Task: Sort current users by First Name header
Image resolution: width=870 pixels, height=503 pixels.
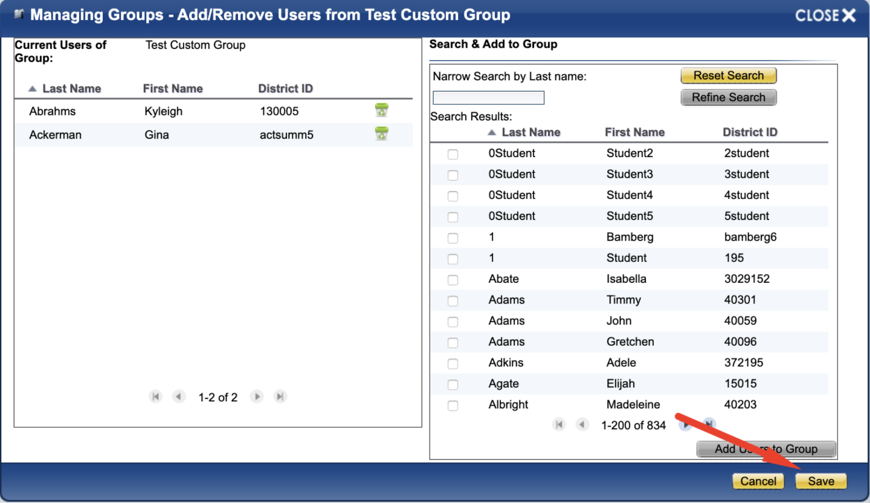Action: coord(172,89)
